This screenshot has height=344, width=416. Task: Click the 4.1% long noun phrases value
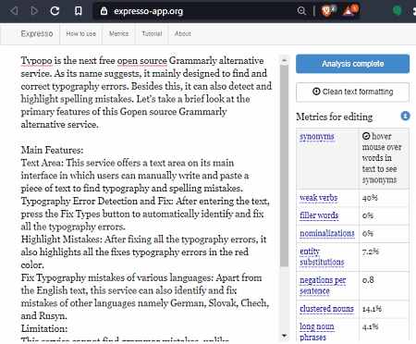[x=370, y=326]
